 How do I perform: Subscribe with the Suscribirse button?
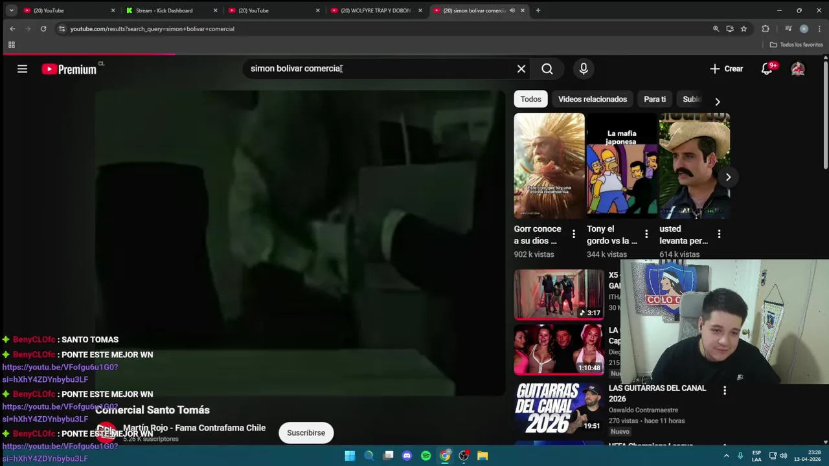click(x=306, y=433)
